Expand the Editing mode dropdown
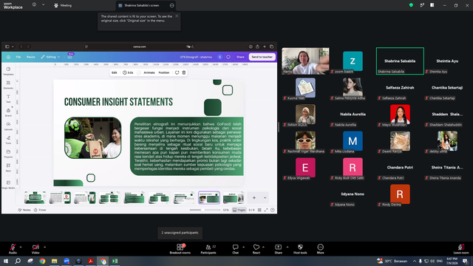This screenshot has height=266, width=473. (50, 57)
